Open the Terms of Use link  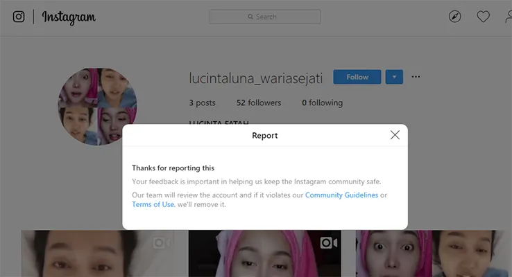pos(153,204)
